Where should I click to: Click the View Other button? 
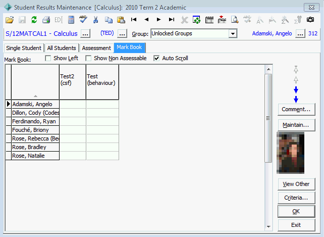[296, 184]
